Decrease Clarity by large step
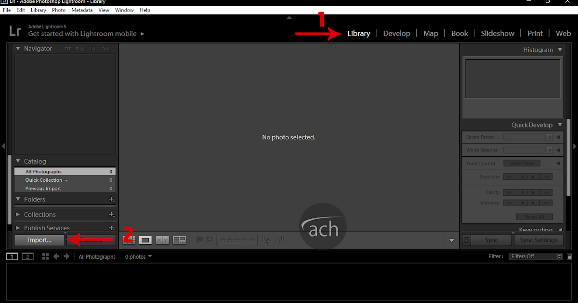Image resolution: width=578 pixels, height=303 pixels. click(x=509, y=192)
